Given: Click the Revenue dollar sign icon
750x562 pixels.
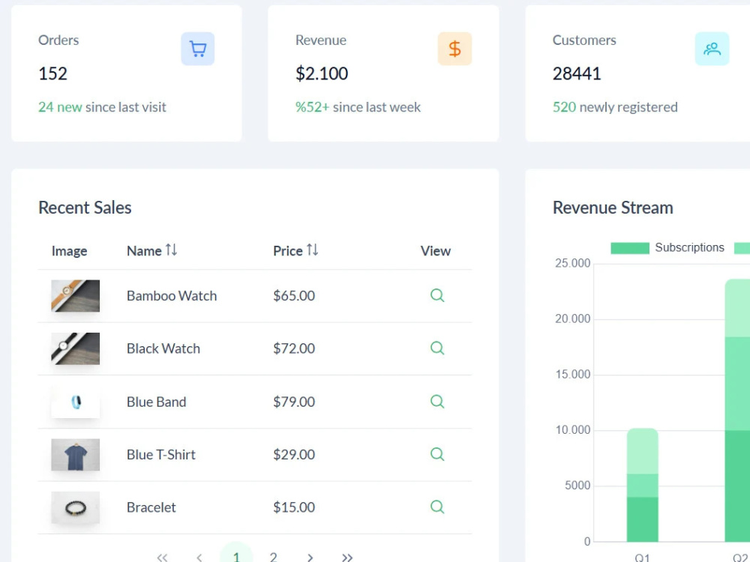Looking at the screenshot, I should tap(454, 49).
